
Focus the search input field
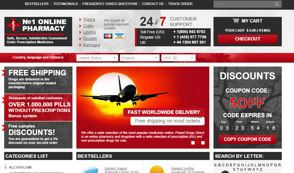(x=245, y=4)
